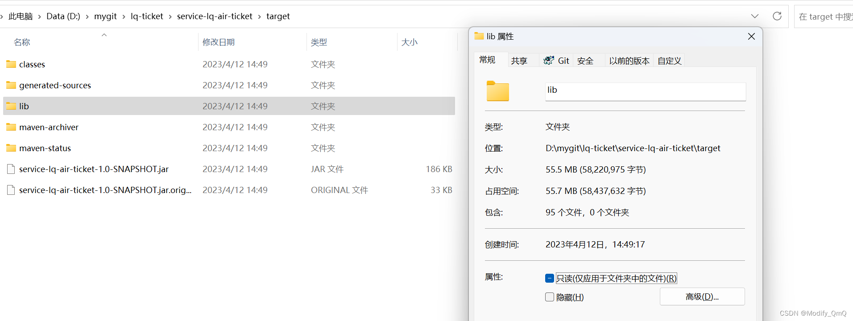Screen dimensions: 853x321
Task: Open the Git tab
Action: pyautogui.click(x=556, y=61)
